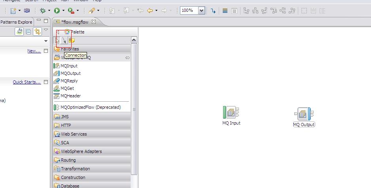
Task: Click the Previous Annotation toolbar icon
Action: (x=126, y=11)
